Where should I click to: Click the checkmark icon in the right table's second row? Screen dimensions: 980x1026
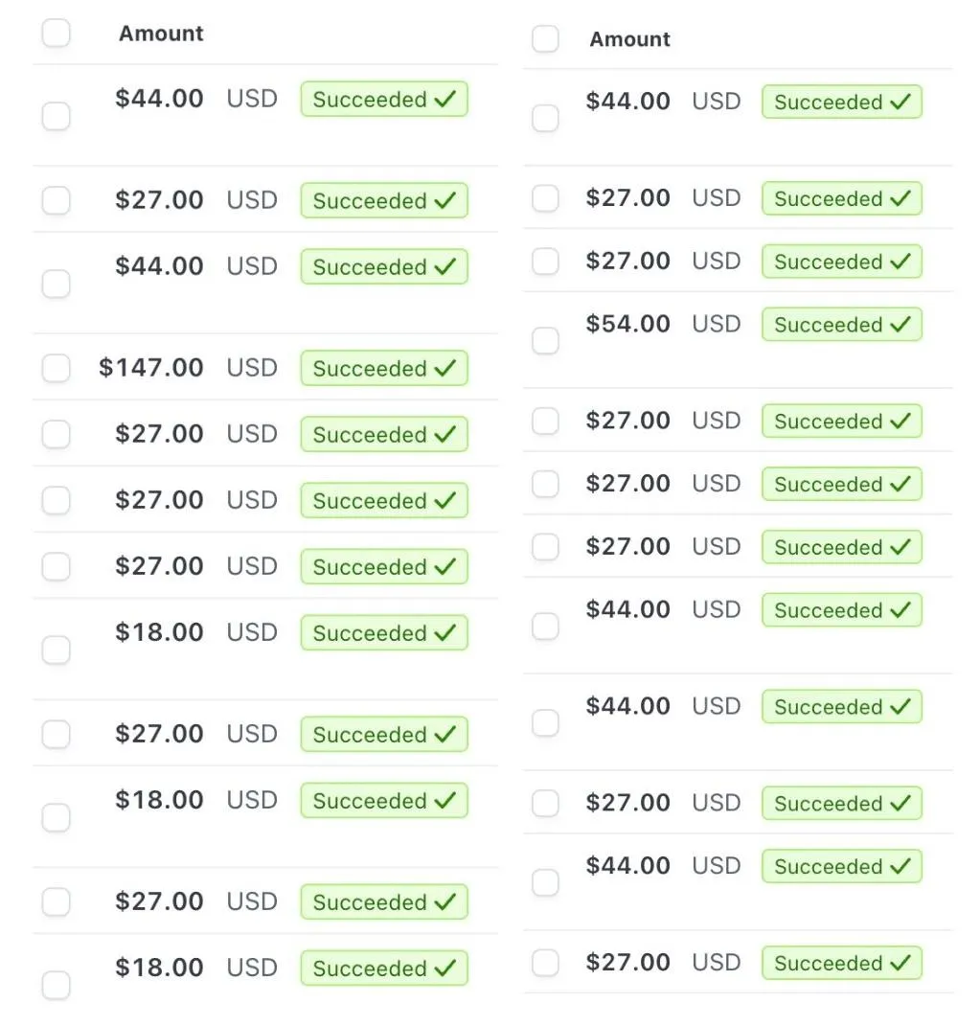[x=900, y=199]
